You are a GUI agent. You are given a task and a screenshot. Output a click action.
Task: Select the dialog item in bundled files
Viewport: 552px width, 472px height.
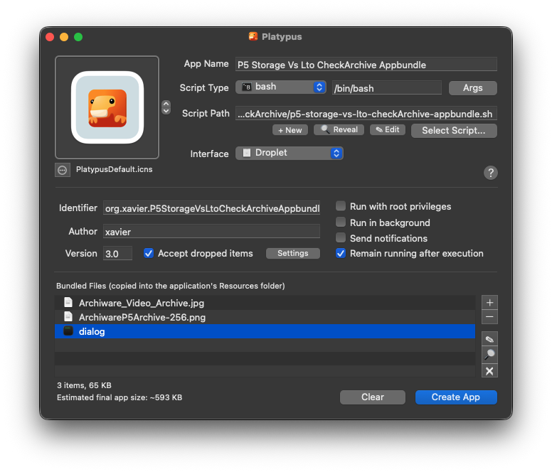[x=92, y=331]
